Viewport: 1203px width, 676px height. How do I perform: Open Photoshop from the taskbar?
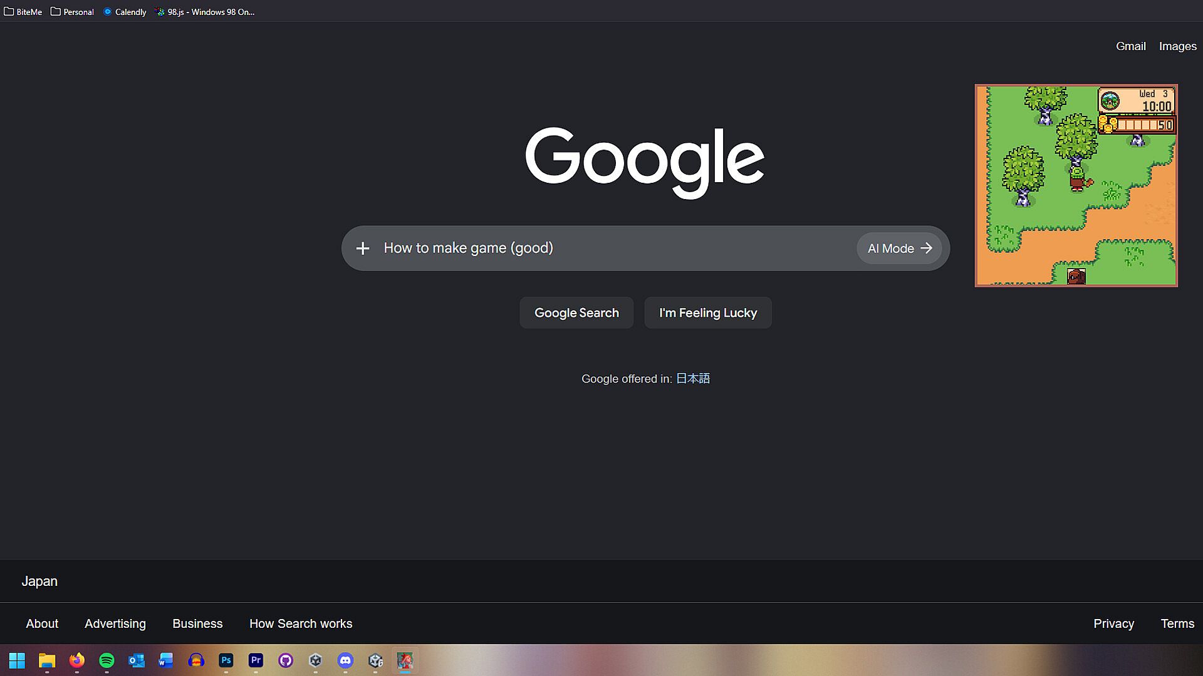pyautogui.click(x=226, y=660)
